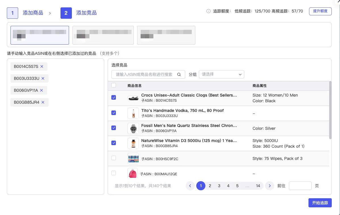Go to page 5
The image size is (340, 215).
(x=237, y=186)
